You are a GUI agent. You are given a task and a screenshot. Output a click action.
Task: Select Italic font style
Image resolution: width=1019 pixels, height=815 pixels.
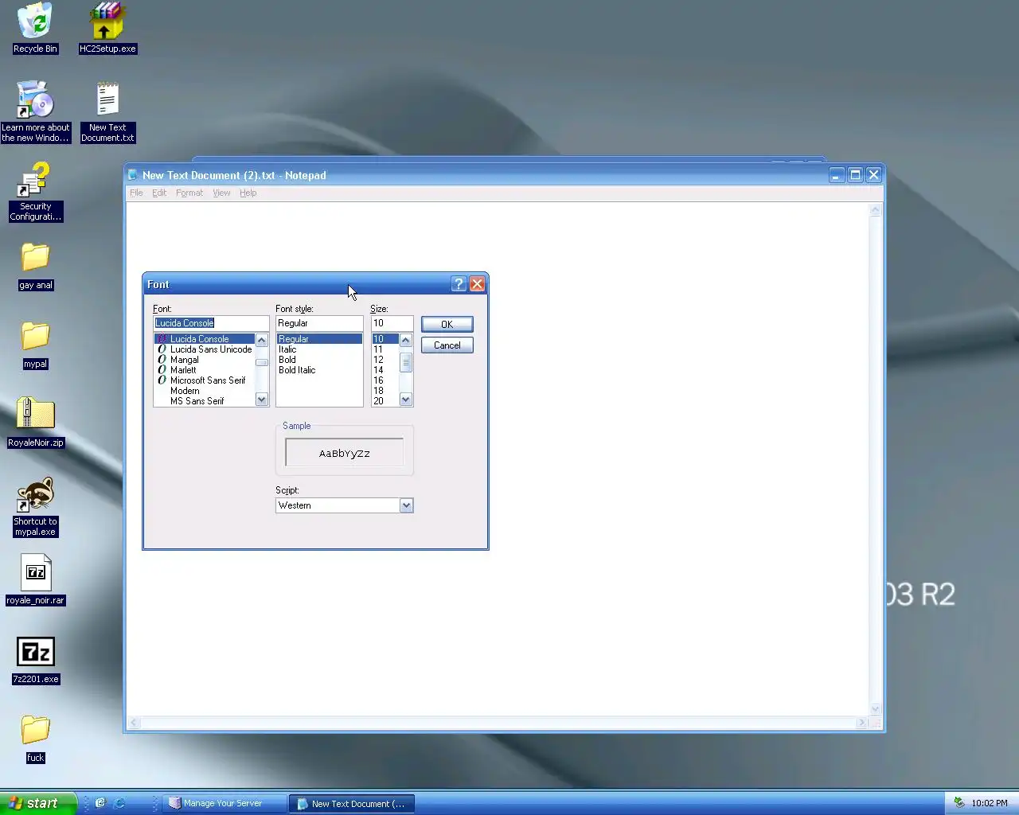319,349
